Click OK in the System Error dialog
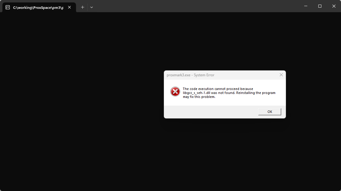The width and height of the screenshot is (341, 191). pyautogui.click(x=270, y=112)
